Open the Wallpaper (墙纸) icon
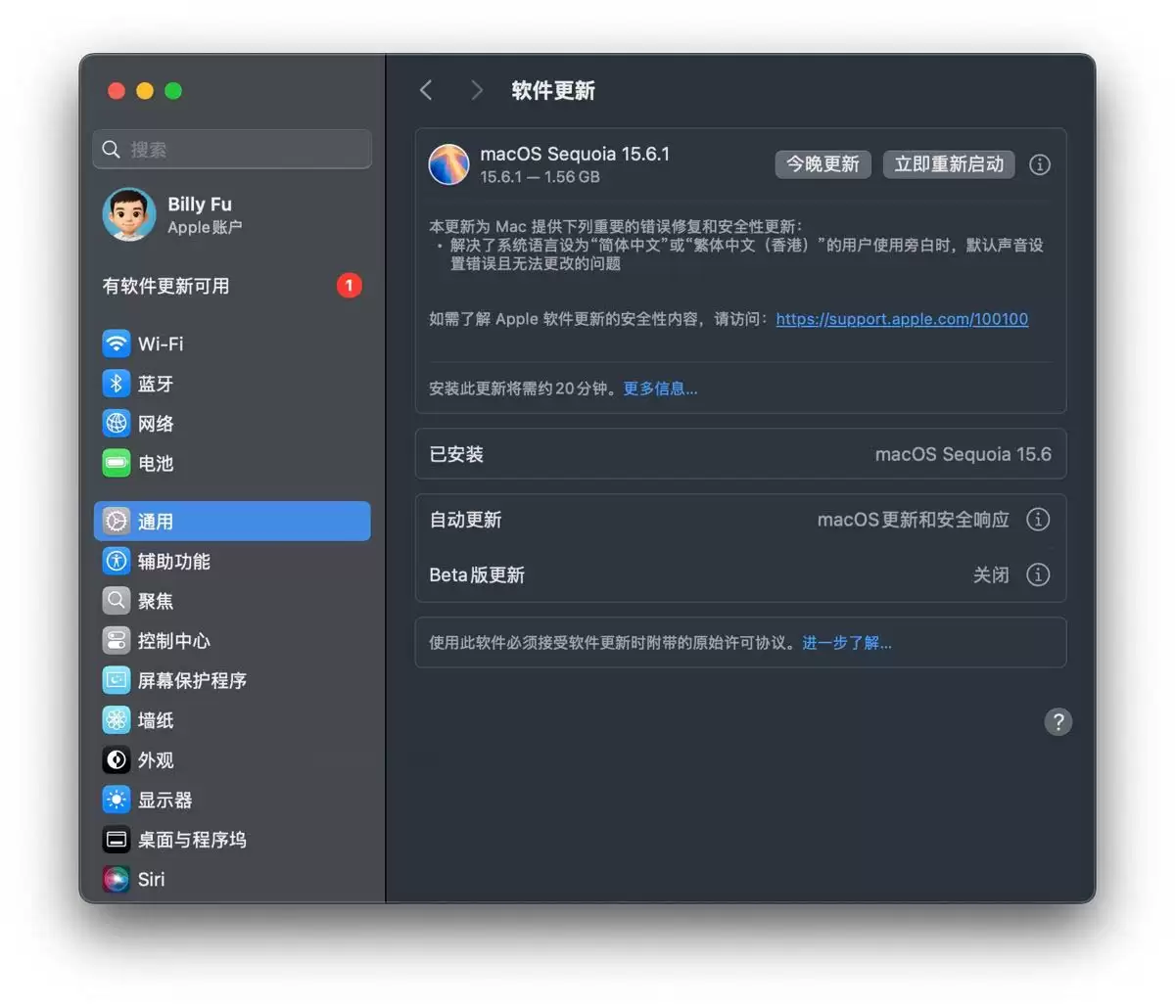 117,720
